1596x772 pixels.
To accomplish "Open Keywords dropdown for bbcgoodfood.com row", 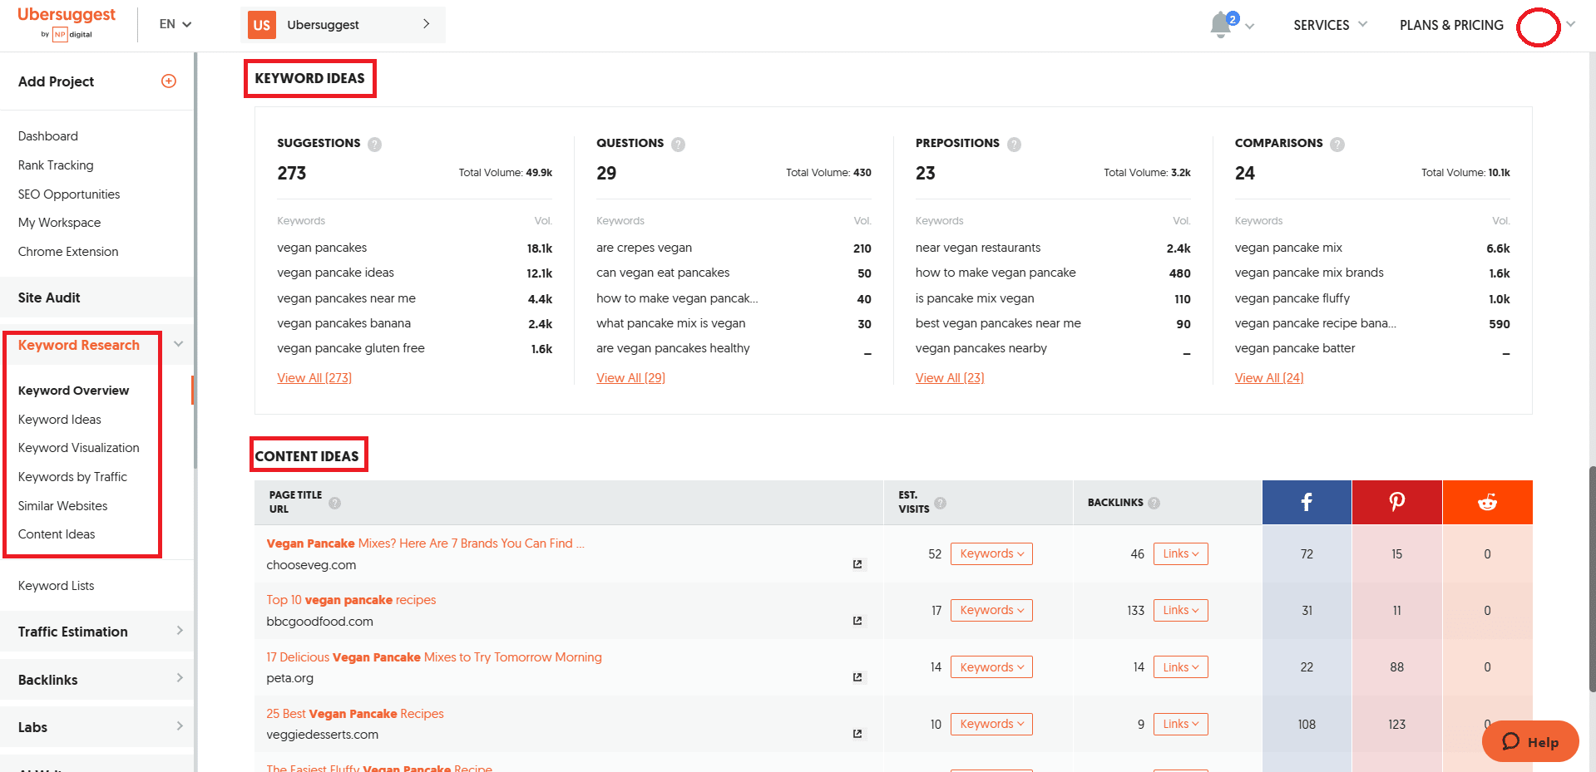I will [x=991, y=610].
